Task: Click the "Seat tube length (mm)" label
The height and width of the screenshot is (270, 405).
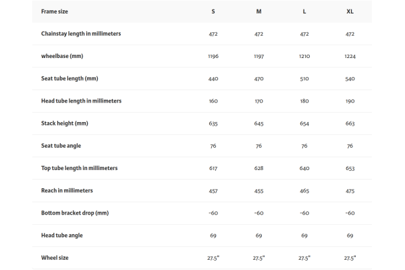Action: click(71, 78)
